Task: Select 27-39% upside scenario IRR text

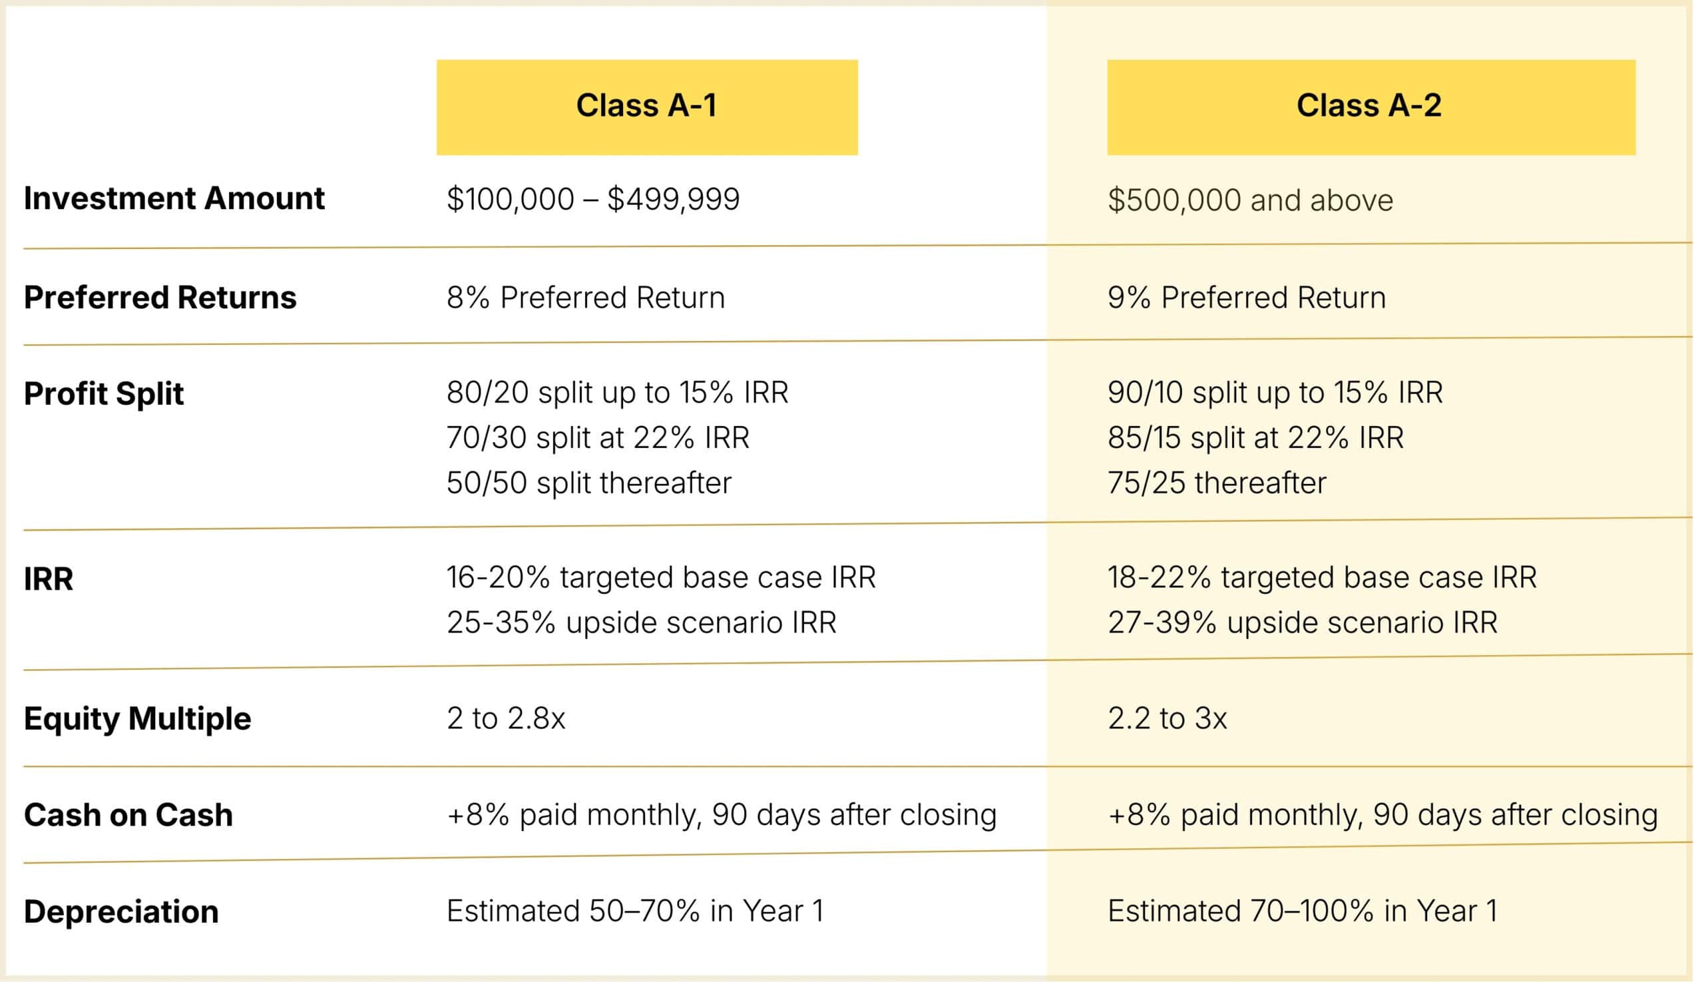Action: (1302, 622)
